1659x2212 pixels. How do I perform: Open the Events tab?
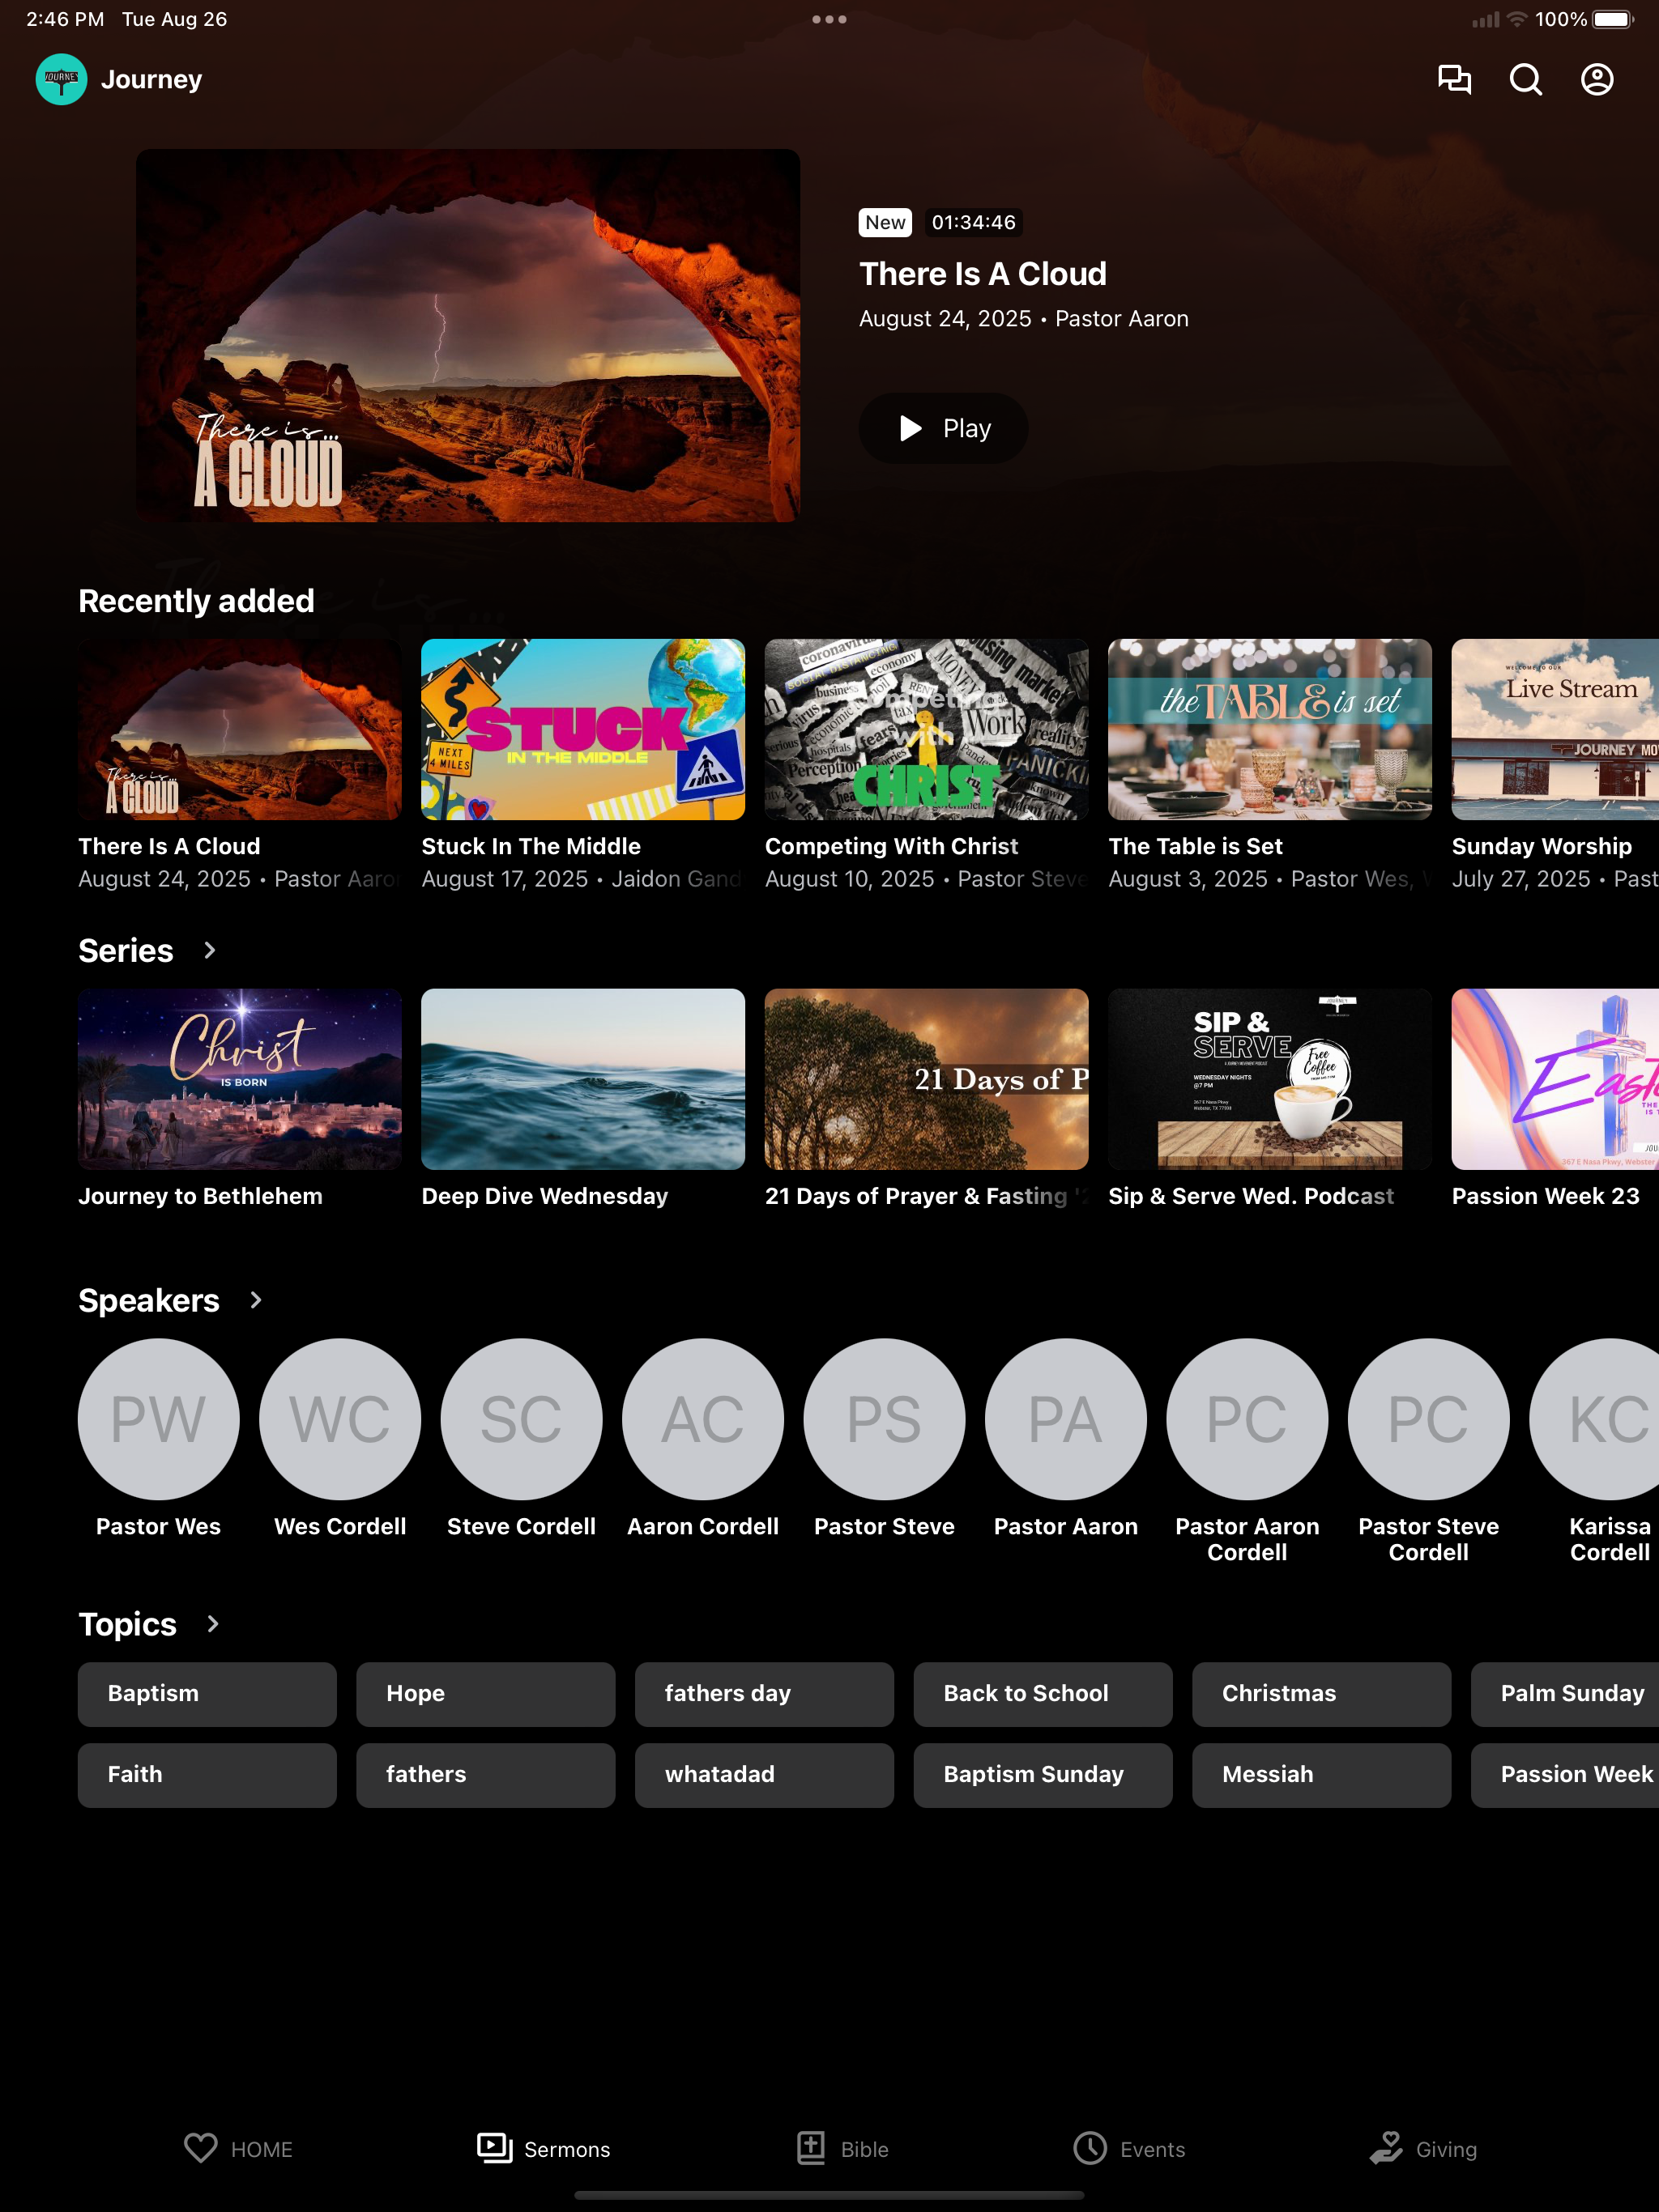pos(1128,2149)
